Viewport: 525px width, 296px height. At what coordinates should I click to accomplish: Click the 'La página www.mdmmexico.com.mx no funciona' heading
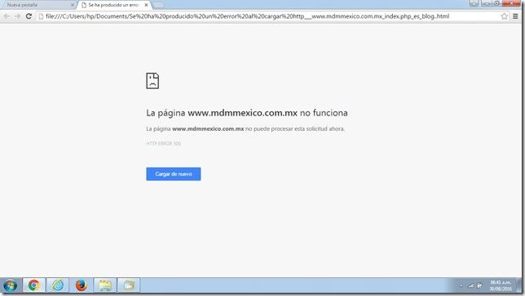point(247,113)
